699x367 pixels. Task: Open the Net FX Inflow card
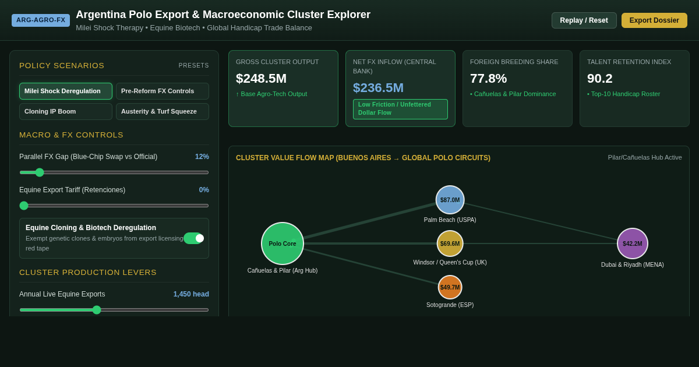(x=400, y=89)
